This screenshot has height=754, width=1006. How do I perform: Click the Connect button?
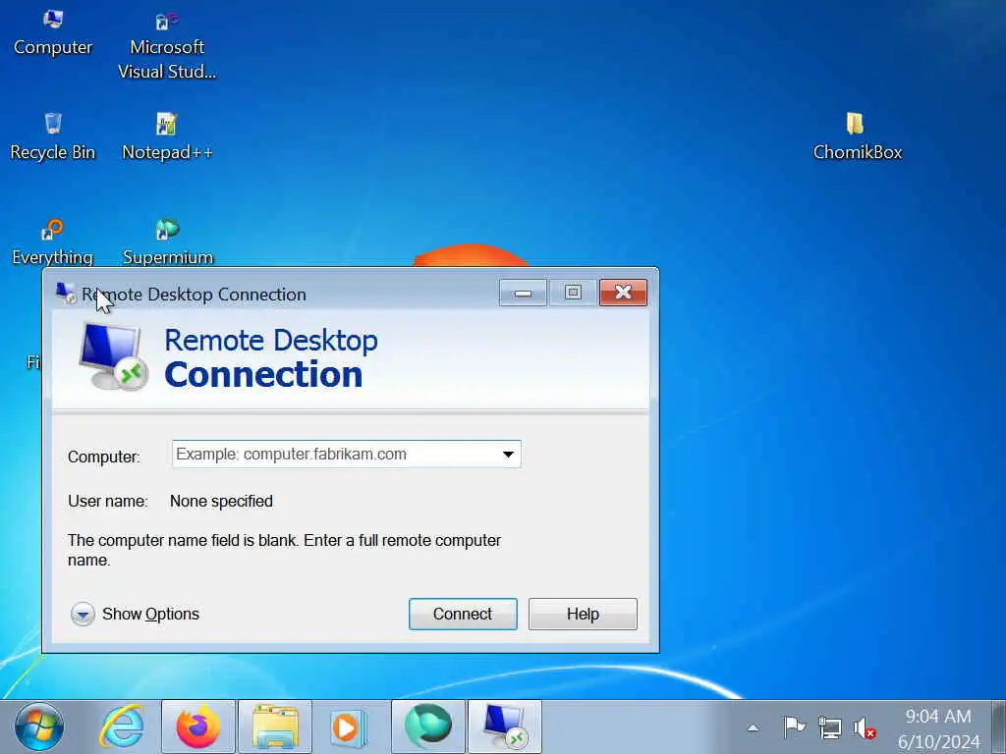463,615
